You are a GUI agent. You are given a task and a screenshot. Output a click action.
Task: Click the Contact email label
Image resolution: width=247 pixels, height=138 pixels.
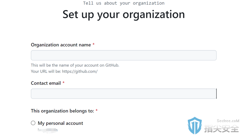tap(46, 83)
